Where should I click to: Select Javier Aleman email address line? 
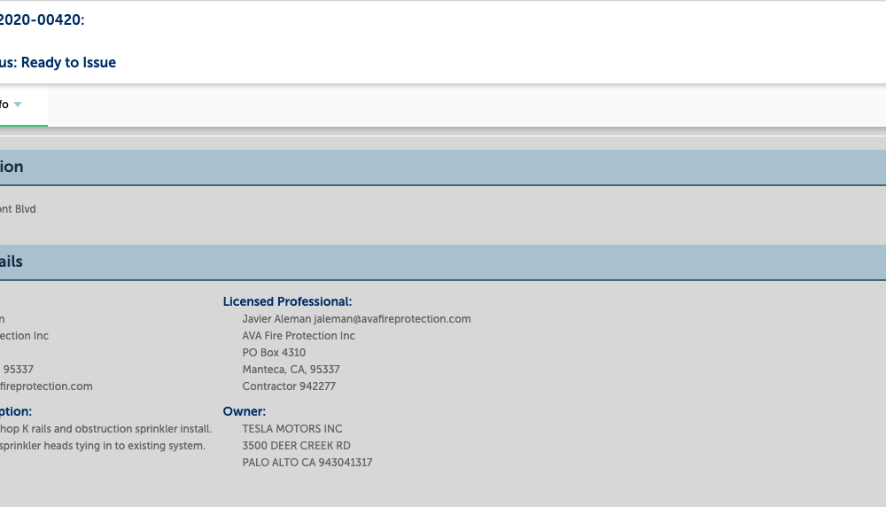click(x=356, y=319)
